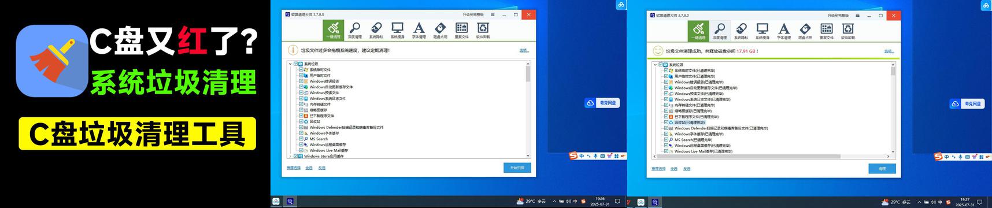This screenshot has width=992, height=208.
Task: Expand the Windows Store应用缓存 tree node
Action: [290, 156]
